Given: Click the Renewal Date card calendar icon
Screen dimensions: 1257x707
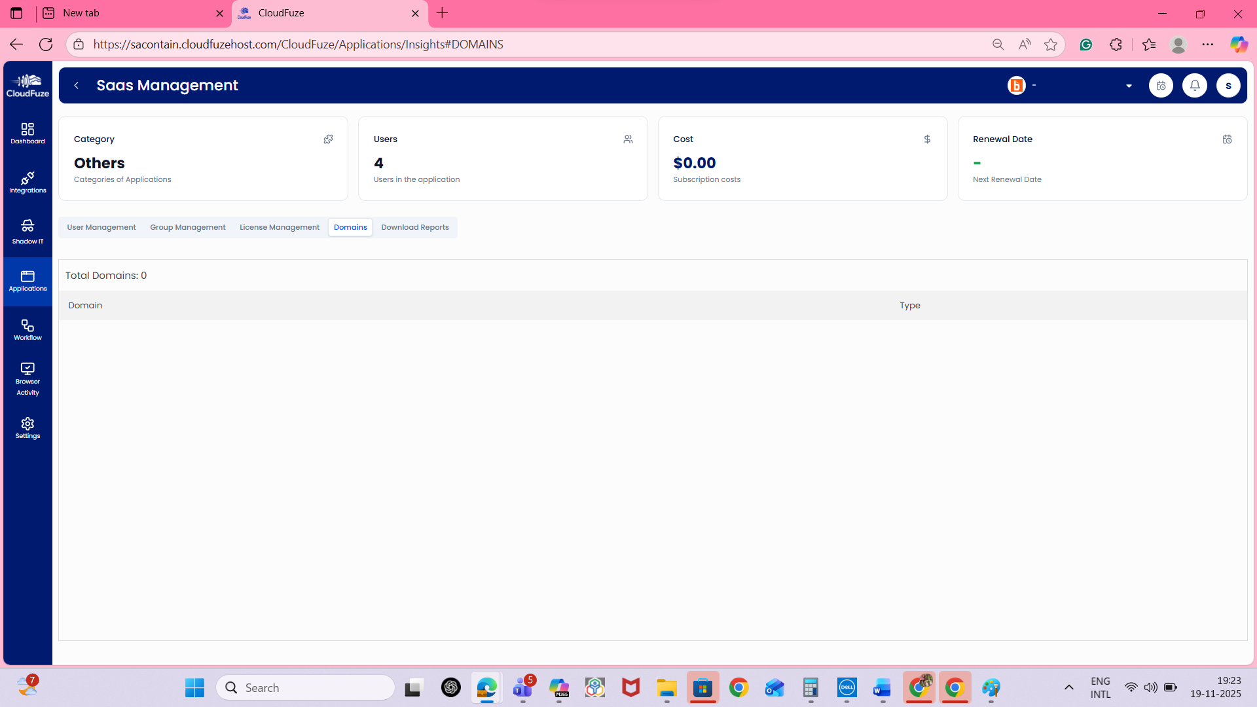Looking at the screenshot, I should 1227,139.
